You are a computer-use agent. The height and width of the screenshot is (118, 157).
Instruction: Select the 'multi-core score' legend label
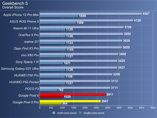point(67,113)
